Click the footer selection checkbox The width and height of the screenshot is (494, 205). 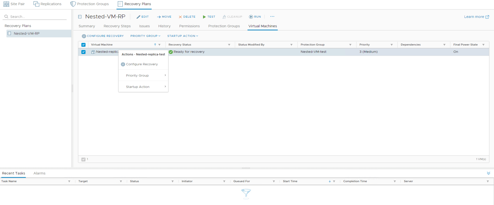[83, 159]
